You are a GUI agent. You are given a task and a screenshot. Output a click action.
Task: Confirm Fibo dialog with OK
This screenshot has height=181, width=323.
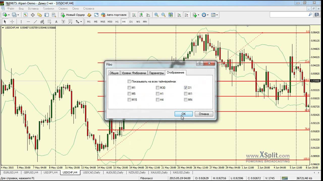click(x=183, y=114)
